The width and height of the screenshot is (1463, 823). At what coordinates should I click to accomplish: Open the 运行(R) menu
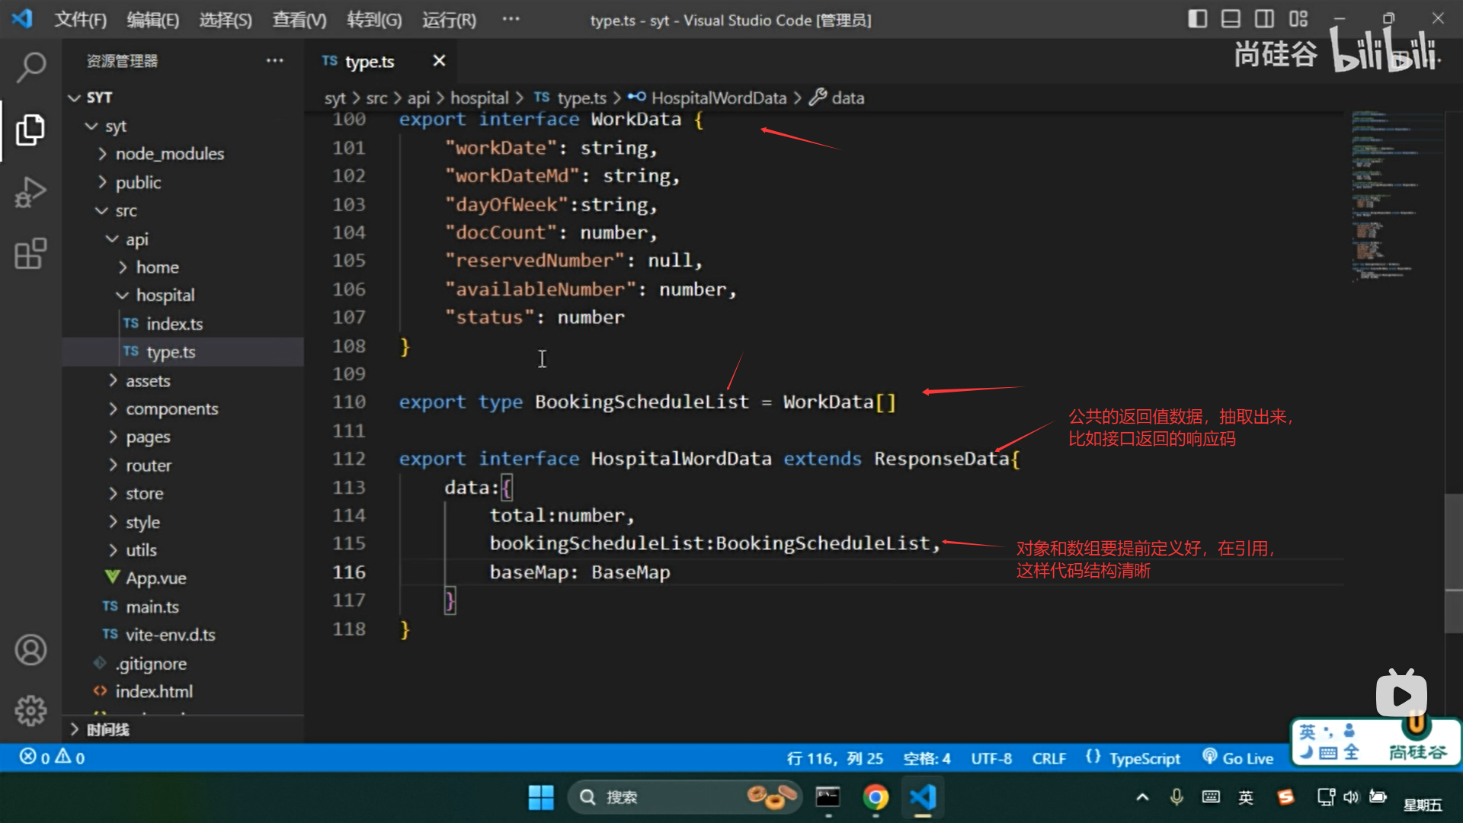point(449,20)
